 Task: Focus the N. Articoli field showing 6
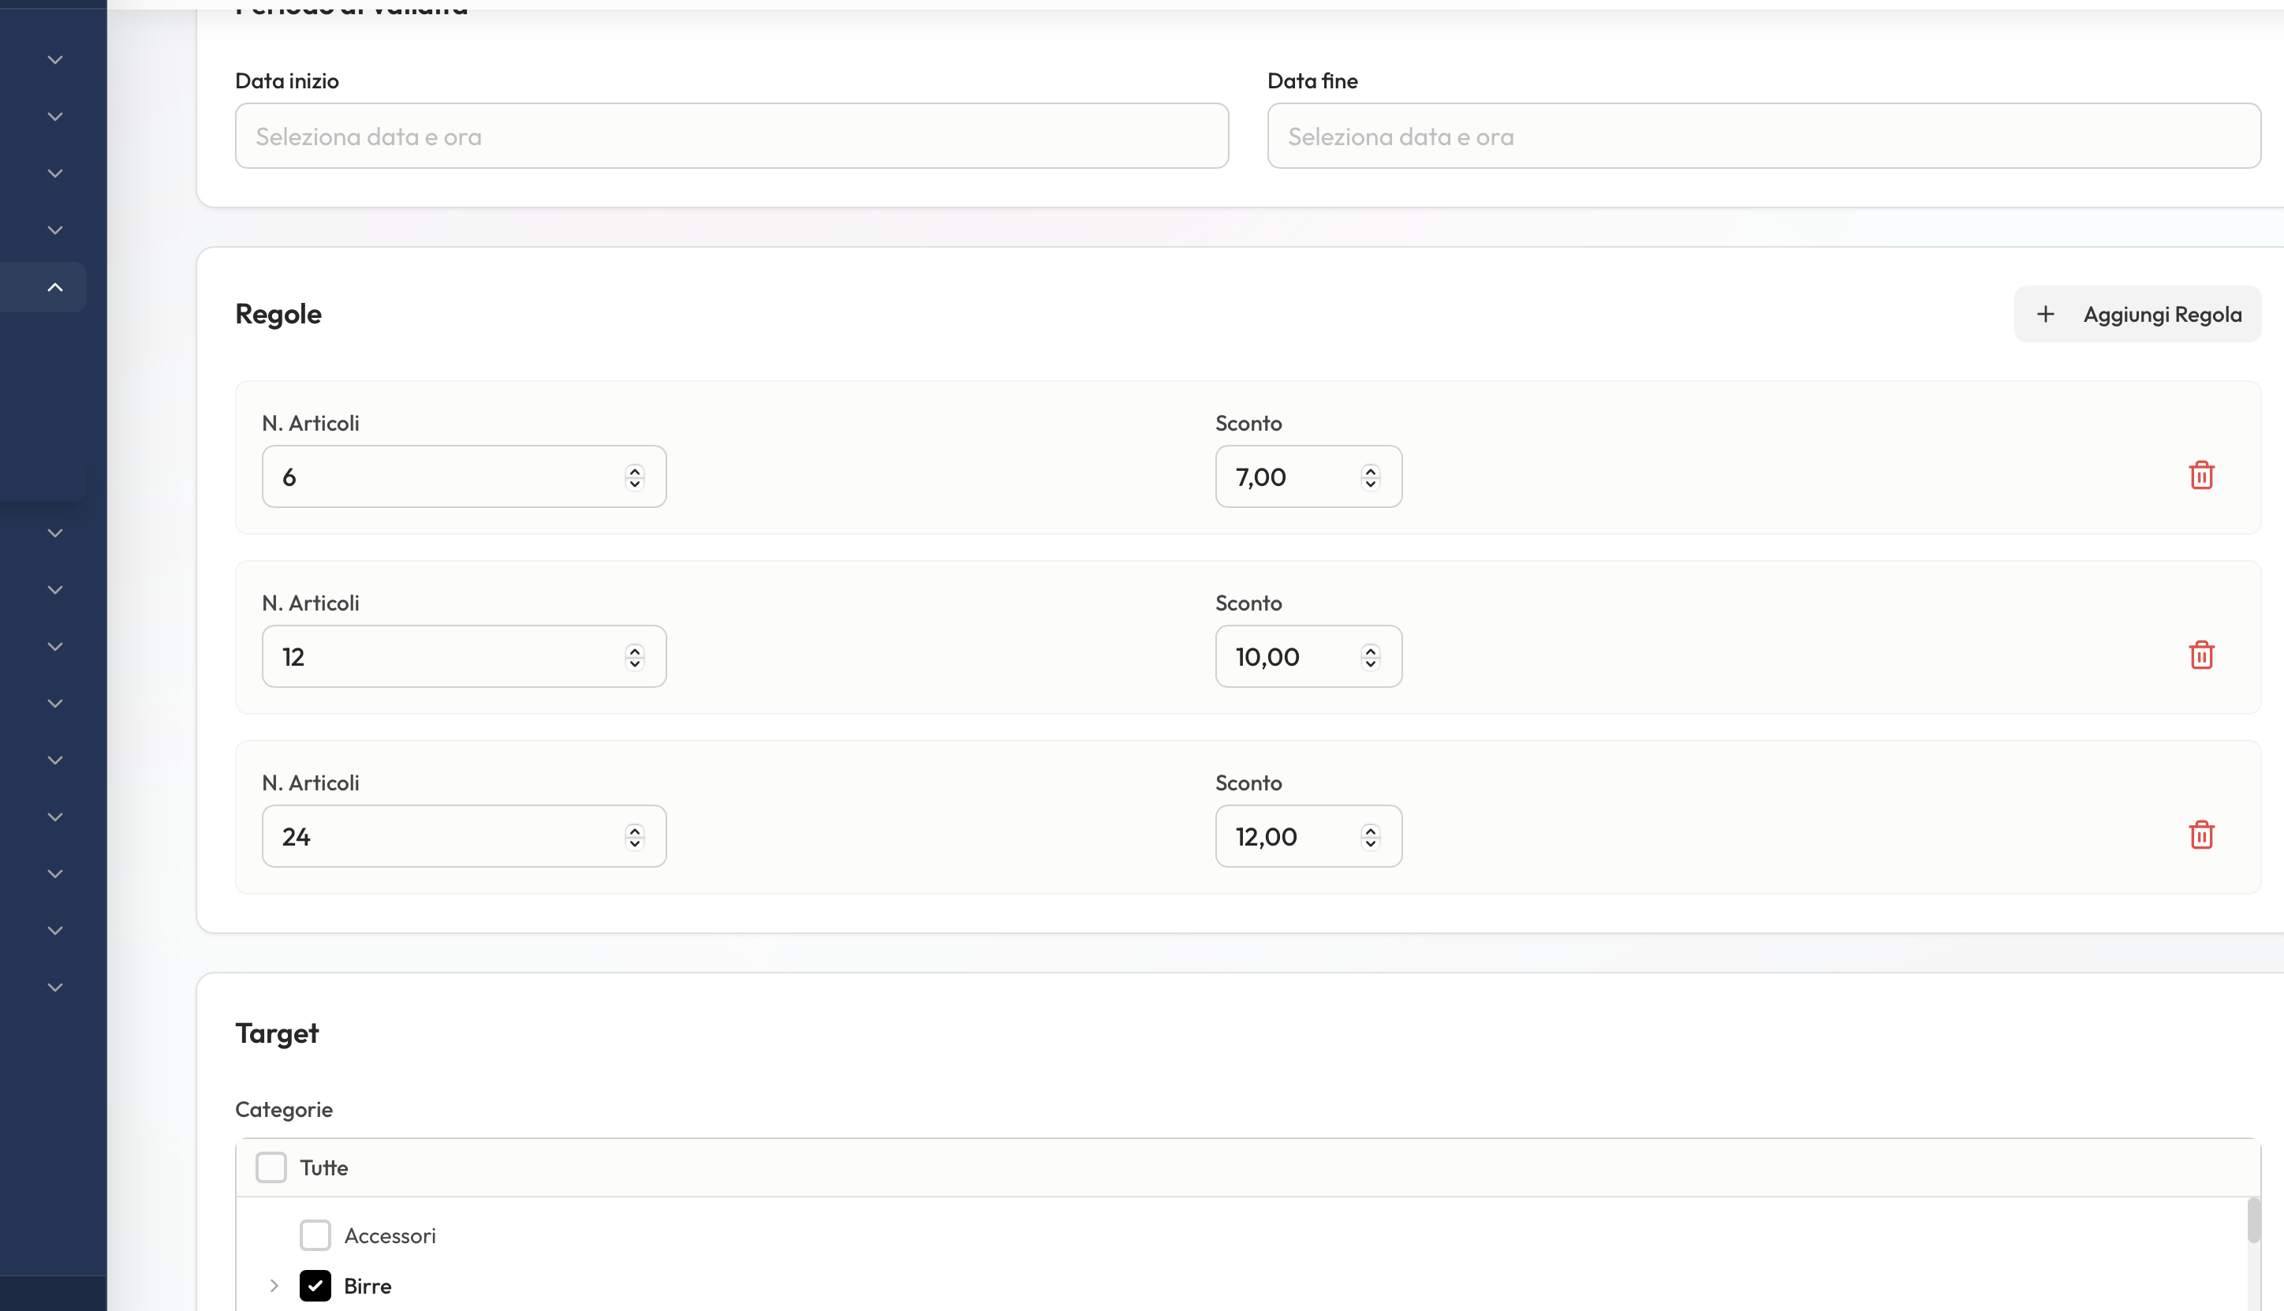coord(464,476)
